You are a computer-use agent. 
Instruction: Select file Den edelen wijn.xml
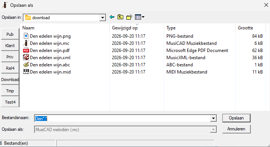point(50,58)
